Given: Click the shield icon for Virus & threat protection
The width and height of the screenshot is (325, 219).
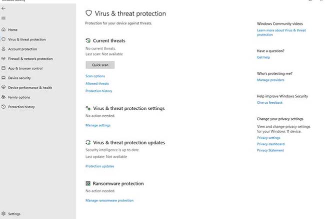Looking at the screenshot, I should pyautogui.click(x=4, y=39).
